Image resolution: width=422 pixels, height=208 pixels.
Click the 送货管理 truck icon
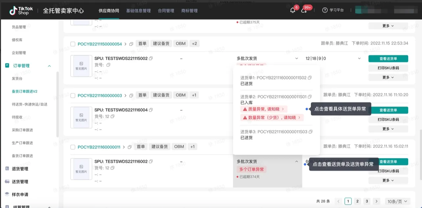point(7,181)
